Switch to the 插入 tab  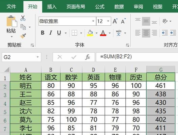click(x=52, y=6)
